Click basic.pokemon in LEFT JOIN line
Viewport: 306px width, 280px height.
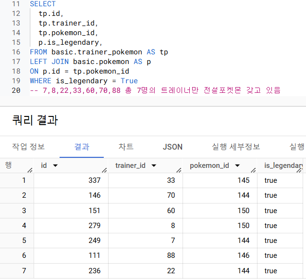pyautogui.click(x=101, y=62)
